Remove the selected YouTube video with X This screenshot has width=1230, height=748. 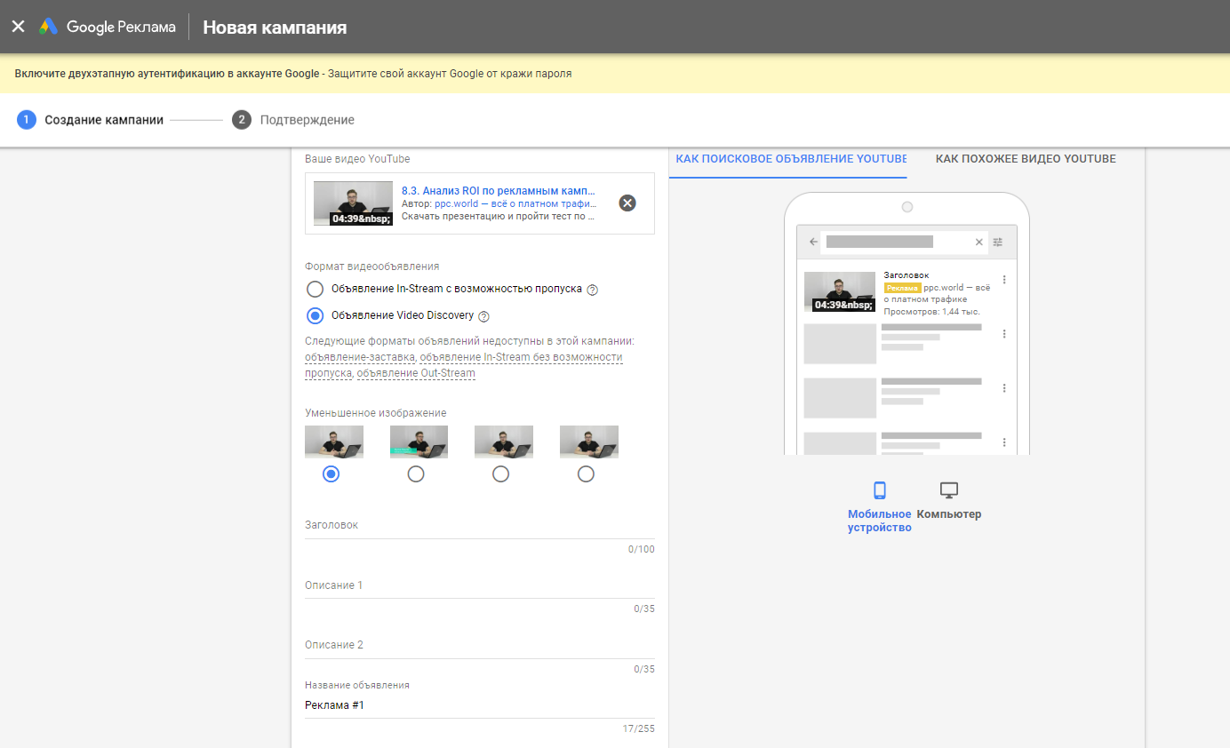(627, 203)
